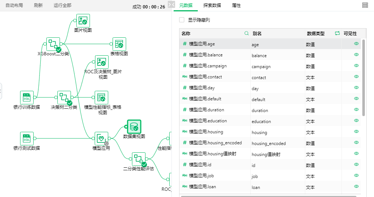Select the 模型应用 node icon
This screenshot has height=197, width=374.
point(101,138)
